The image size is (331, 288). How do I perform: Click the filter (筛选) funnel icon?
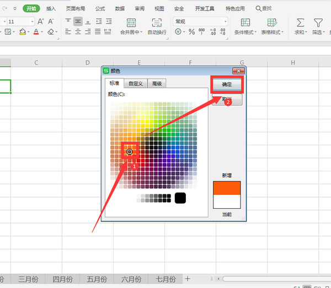coord(318,23)
